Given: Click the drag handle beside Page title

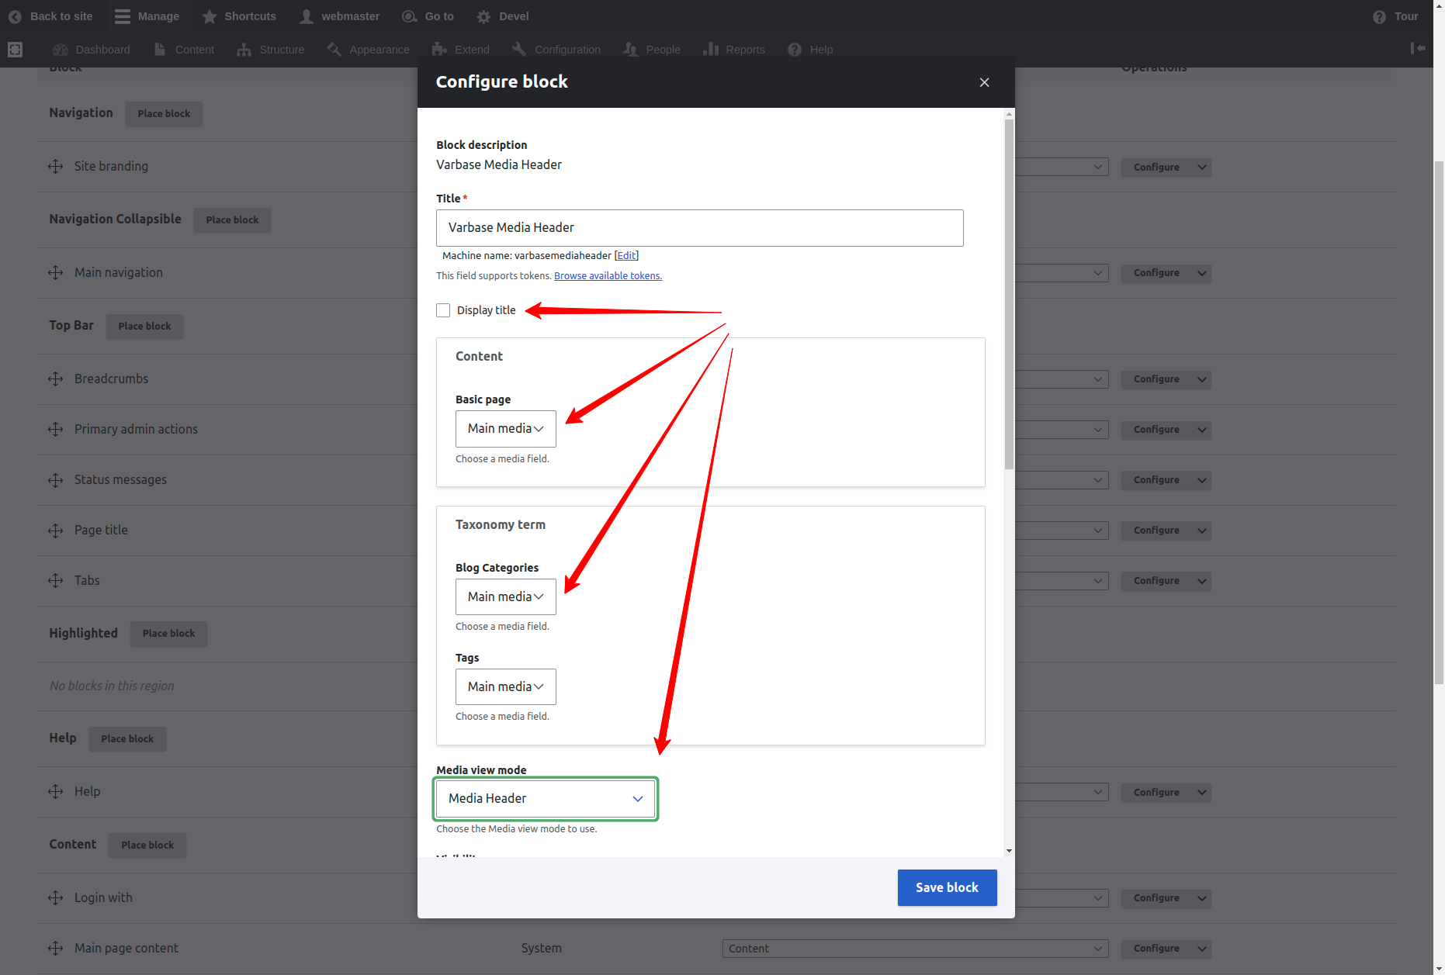Looking at the screenshot, I should pyautogui.click(x=55, y=531).
